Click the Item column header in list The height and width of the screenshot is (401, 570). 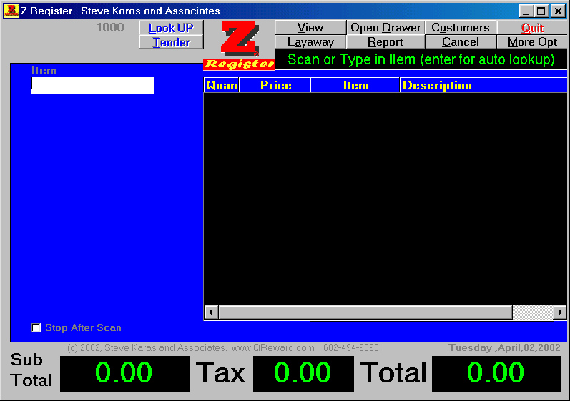tap(355, 85)
